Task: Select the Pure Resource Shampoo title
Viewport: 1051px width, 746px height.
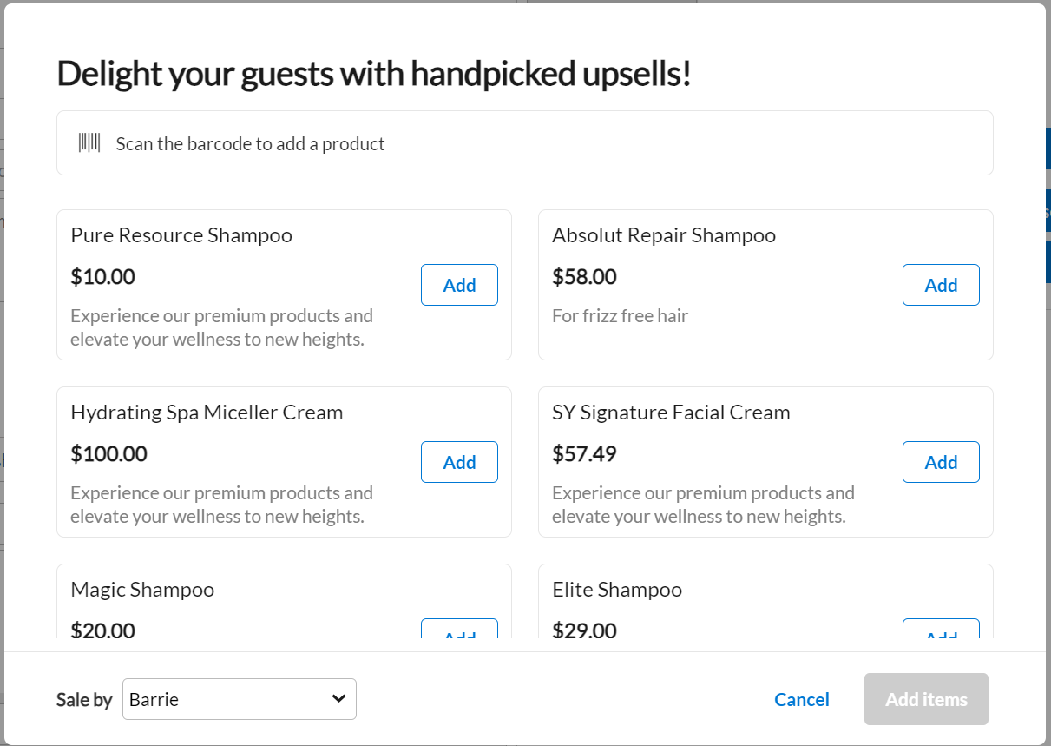Action: (181, 235)
